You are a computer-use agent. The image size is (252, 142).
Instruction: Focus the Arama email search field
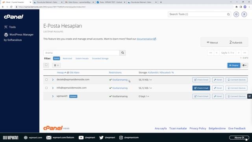[82, 52]
